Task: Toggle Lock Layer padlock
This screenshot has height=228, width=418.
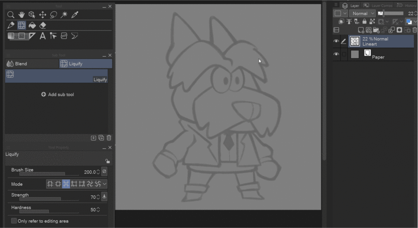Action: pyautogui.click(x=364, y=22)
